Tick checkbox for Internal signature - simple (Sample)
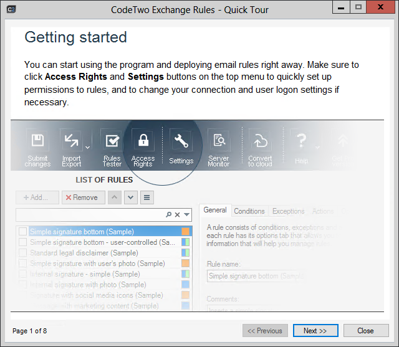Image resolution: width=399 pixels, height=347 pixels. pos(23,273)
